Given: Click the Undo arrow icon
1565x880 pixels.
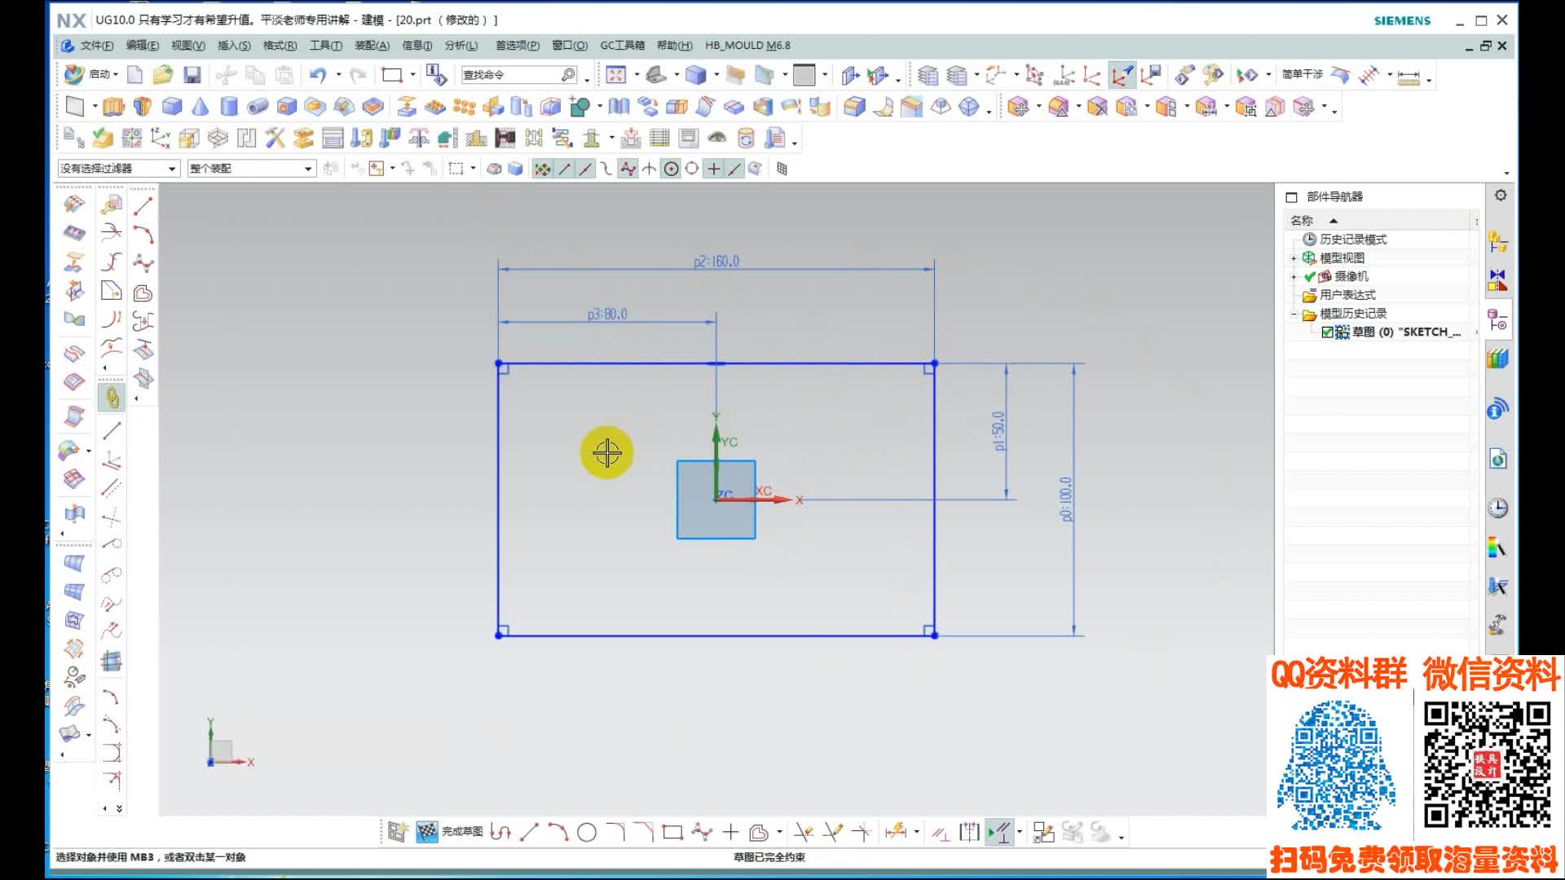Looking at the screenshot, I should (x=317, y=75).
